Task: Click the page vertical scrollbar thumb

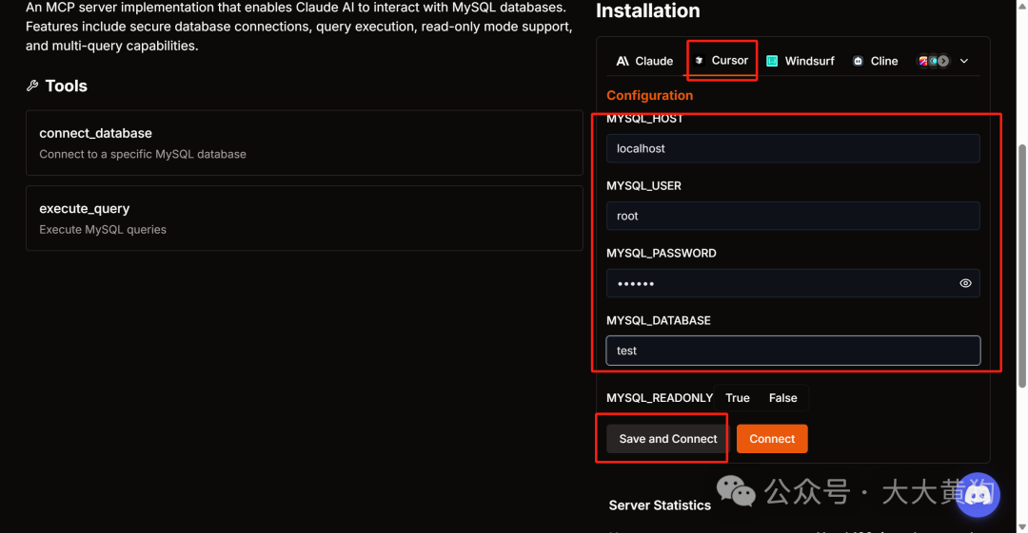Action: 1021,265
